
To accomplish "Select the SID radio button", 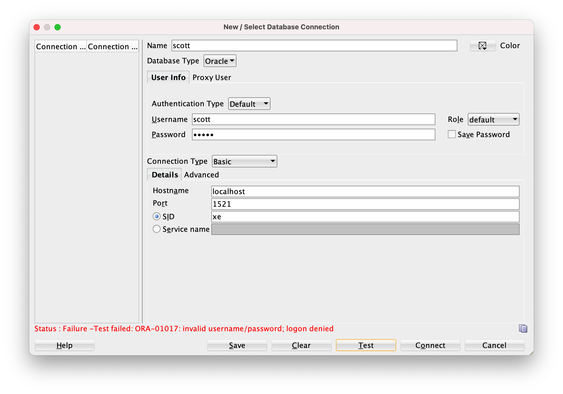I will coord(156,216).
